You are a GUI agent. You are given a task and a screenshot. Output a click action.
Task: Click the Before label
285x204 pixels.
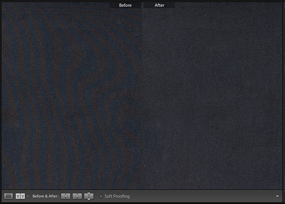(125, 5)
